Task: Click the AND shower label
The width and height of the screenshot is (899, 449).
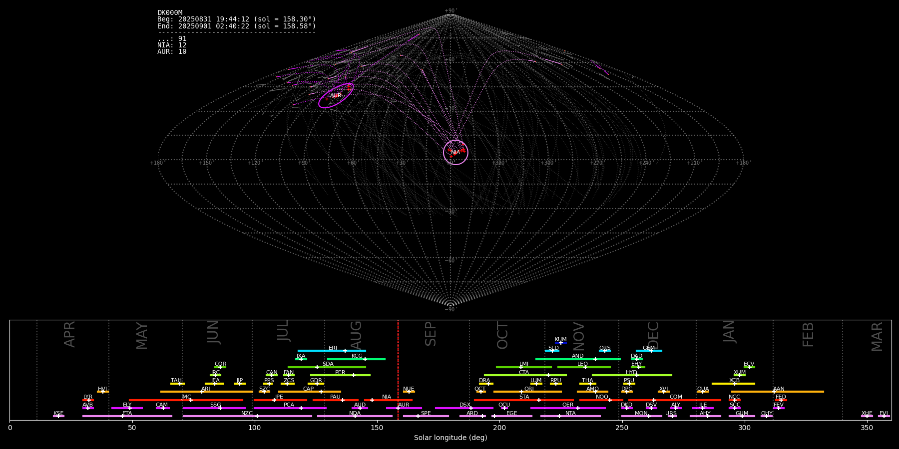Action: coord(578,356)
